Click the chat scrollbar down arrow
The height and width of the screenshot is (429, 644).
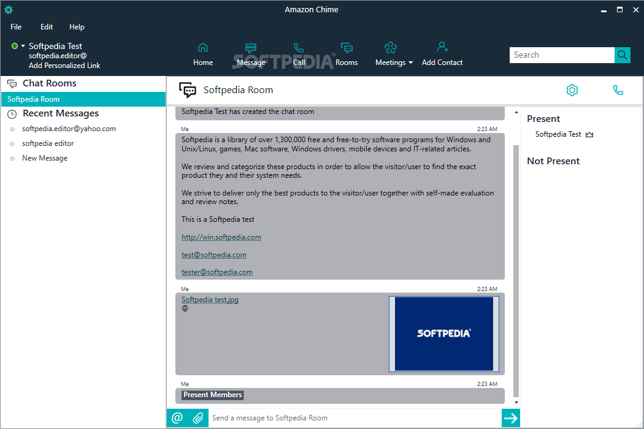point(516,402)
